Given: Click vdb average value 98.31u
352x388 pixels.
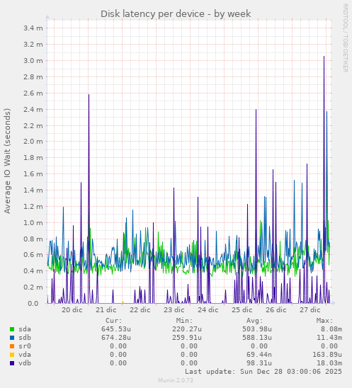Looking at the screenshot, I should point(259,363).
